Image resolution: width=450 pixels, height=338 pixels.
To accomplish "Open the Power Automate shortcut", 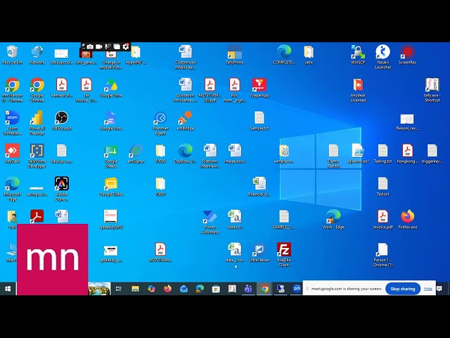I will tap(210, 222).
